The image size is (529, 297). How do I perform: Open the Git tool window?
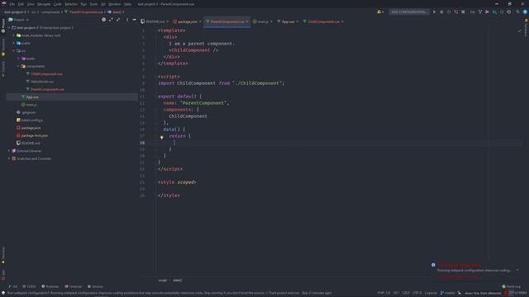(x=13, y=286)
